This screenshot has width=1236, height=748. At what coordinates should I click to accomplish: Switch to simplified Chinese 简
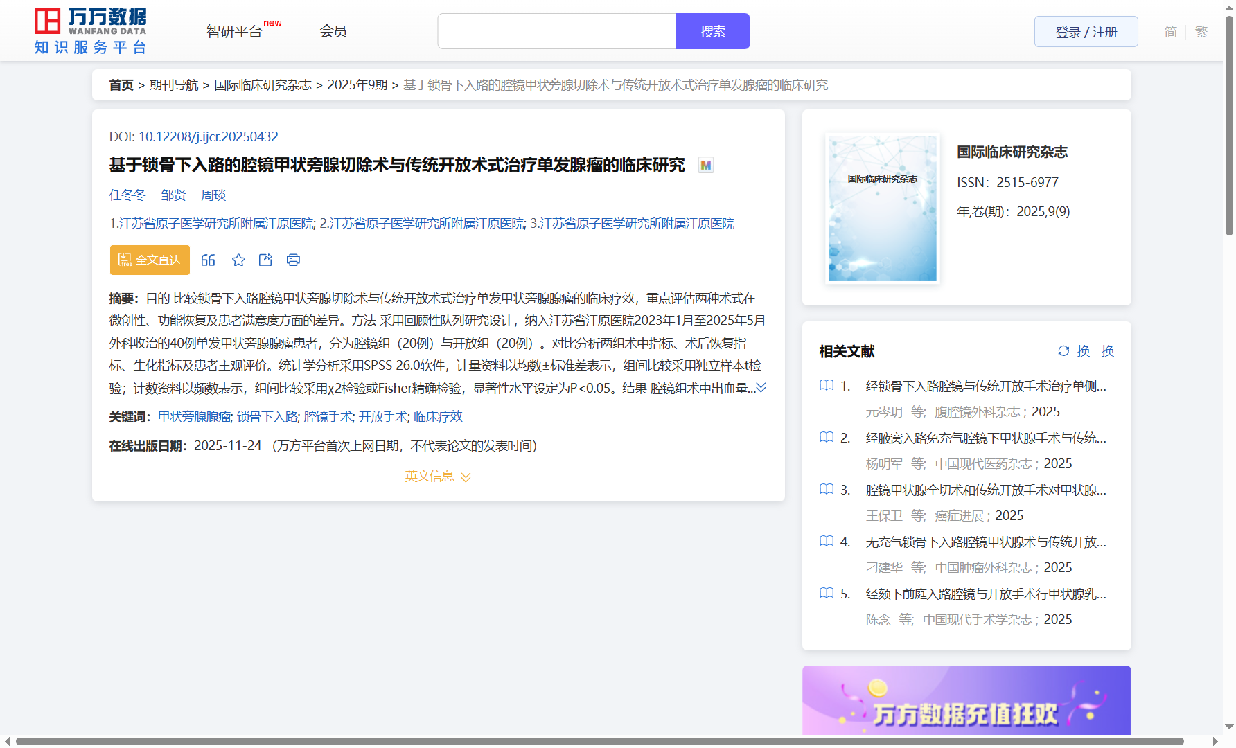(1170, 32)
